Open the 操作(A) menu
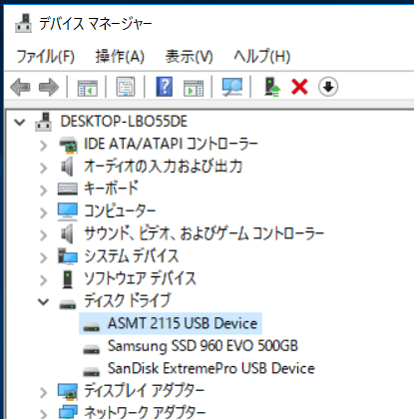 point(120,56)
